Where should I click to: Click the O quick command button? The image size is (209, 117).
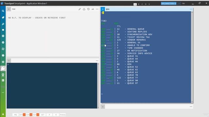(x=56, y=115)
